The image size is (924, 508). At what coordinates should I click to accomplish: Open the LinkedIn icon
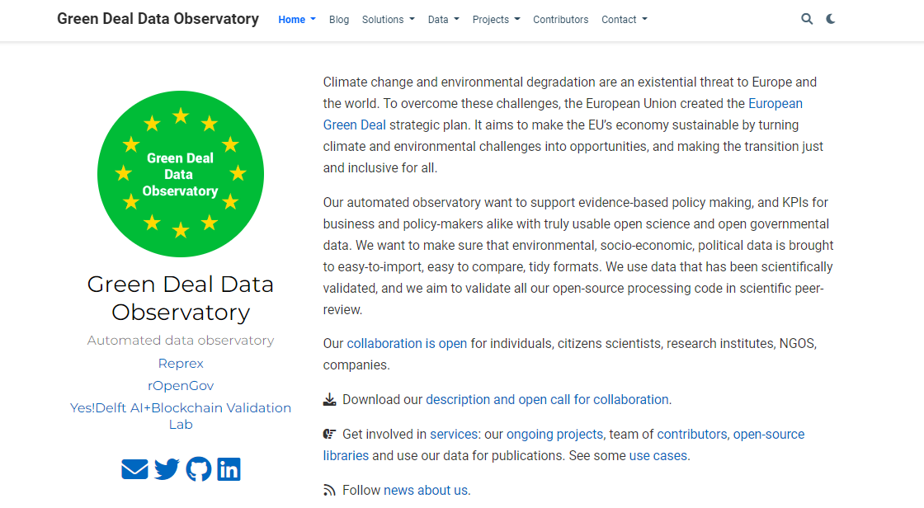coord(229,469)
